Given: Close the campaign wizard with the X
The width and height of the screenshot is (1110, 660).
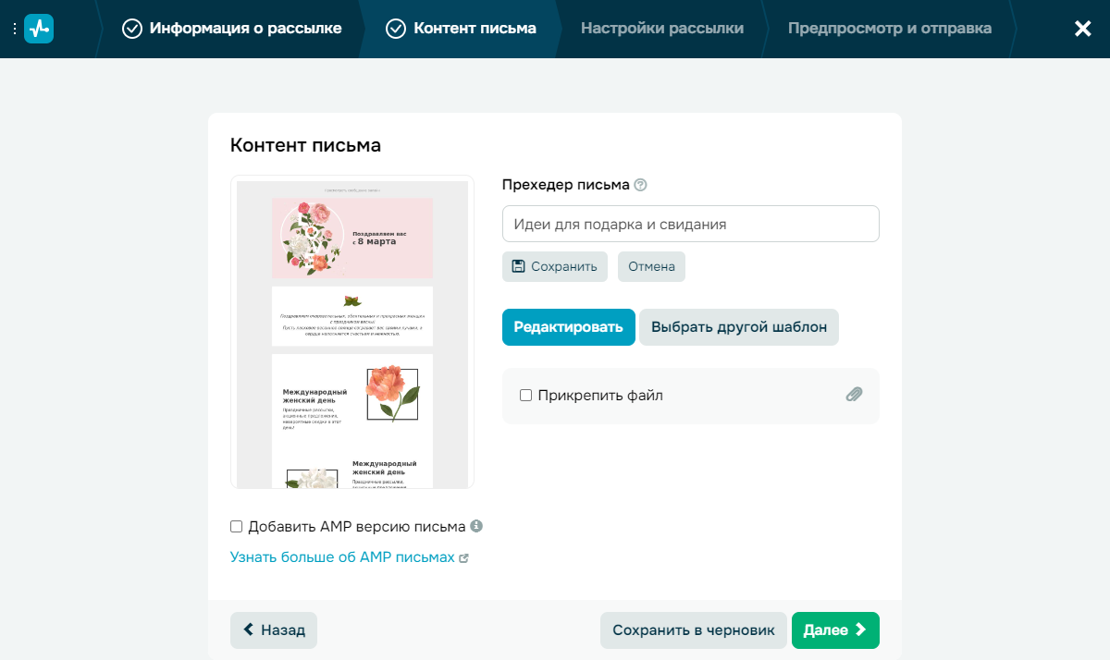Looking at the screenshot, I should pos(1082,29).
